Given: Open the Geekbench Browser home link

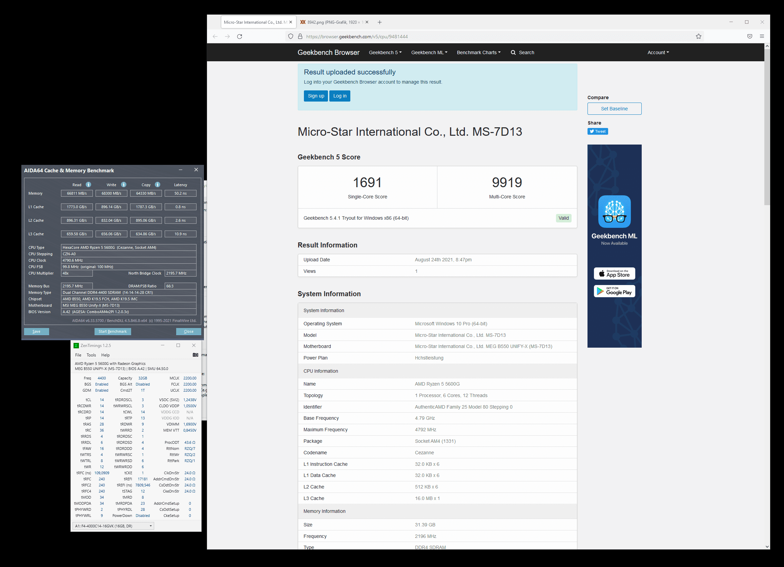Looking at the screenshot, I should [328, 52].
